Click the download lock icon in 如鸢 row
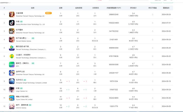Viewport: 183px width, 112px height. tap(152, 90)
